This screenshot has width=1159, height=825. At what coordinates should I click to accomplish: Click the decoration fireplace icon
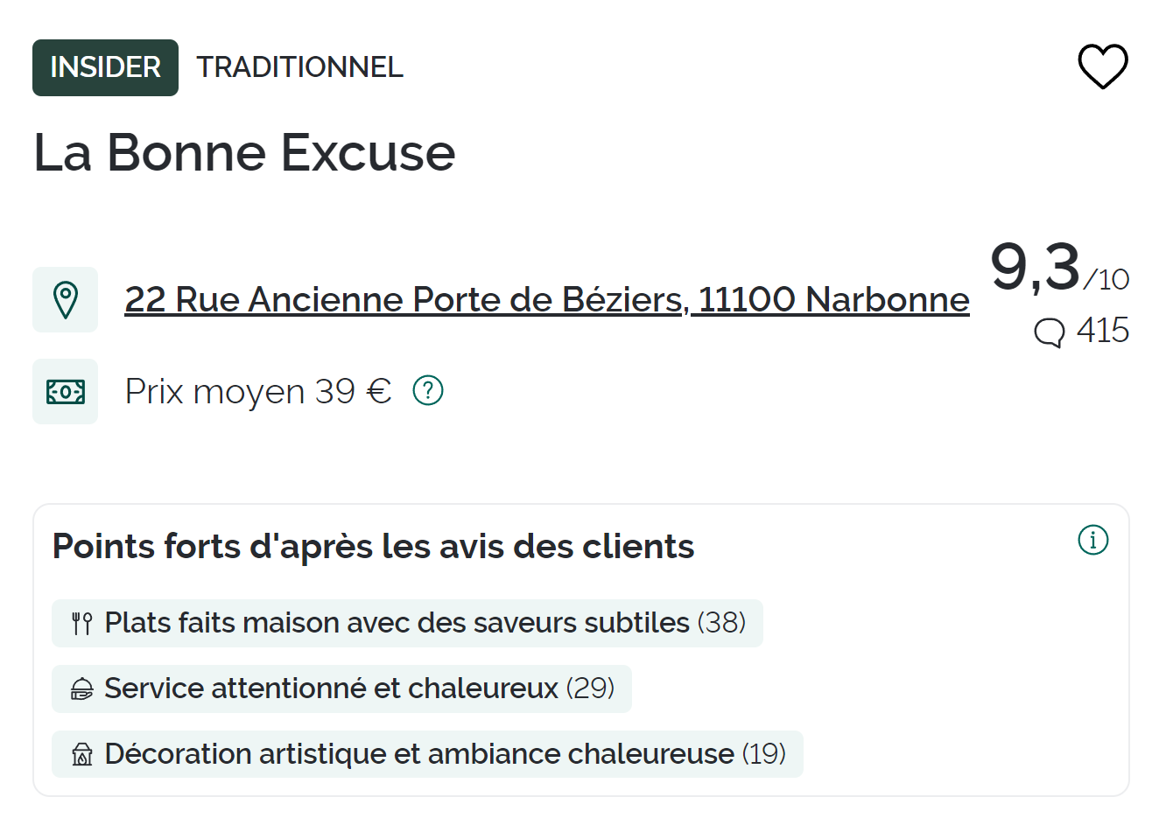82,754
